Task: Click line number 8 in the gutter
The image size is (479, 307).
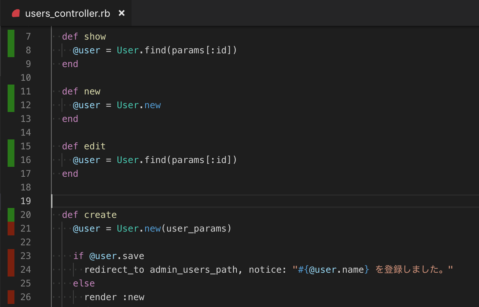Action: (28, 50)
